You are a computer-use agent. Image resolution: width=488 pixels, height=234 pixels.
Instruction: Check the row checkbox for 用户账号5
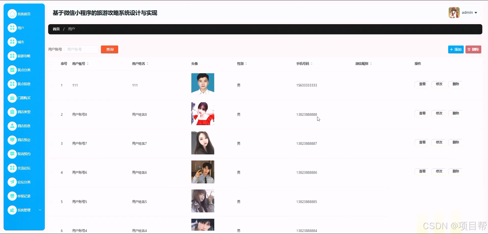coord(51,202)
